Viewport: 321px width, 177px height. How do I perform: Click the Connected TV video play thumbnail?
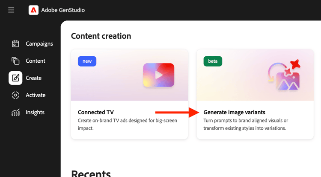coord(159,75)
